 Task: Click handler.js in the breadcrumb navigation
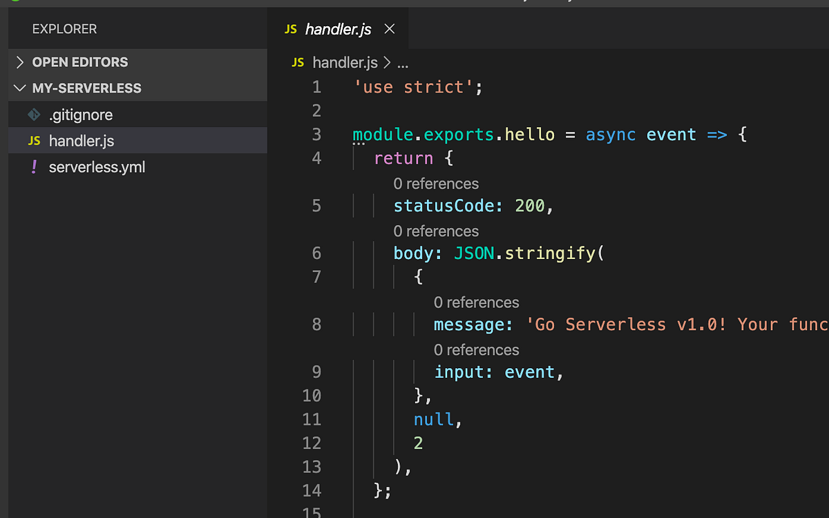[345, 62]
